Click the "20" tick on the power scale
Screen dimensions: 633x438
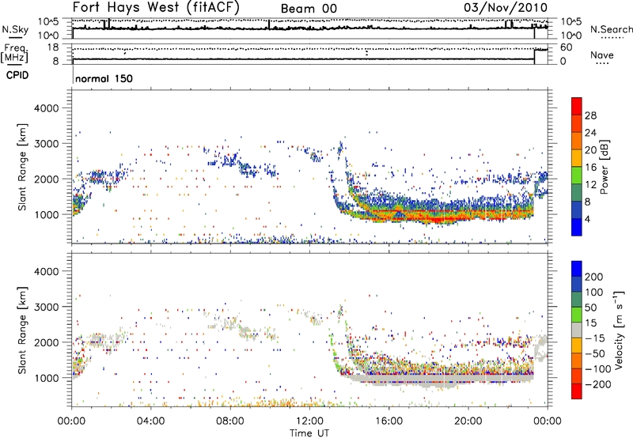coord(590,150)
